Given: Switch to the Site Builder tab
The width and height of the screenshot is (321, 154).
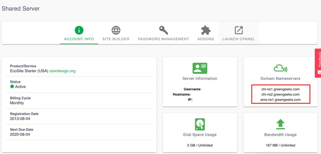Looking at the screenshot, I should click(x=116, y=39).
